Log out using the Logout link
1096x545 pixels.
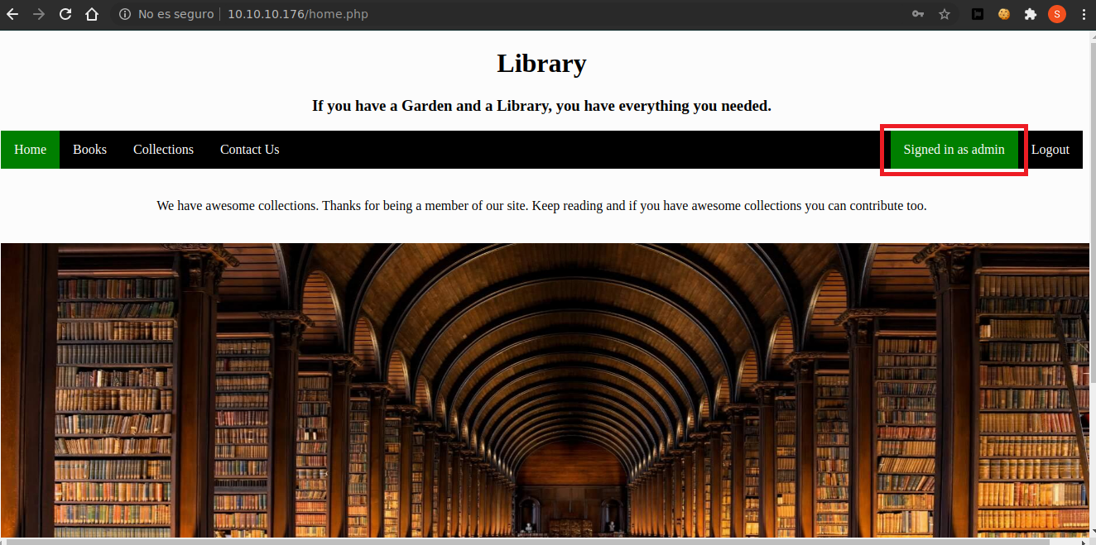tap(1050, 150)
